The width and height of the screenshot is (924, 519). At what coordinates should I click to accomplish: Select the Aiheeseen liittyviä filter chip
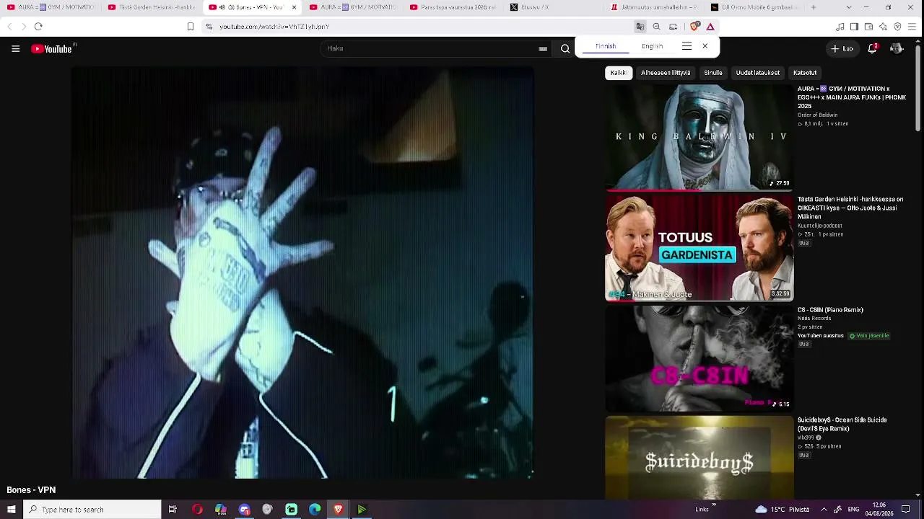point(666,73)
